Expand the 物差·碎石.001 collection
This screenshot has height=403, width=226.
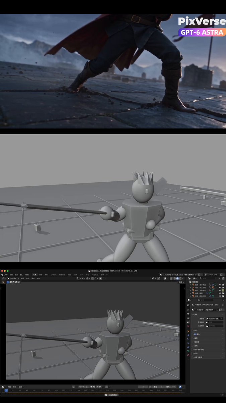(190, 296)
